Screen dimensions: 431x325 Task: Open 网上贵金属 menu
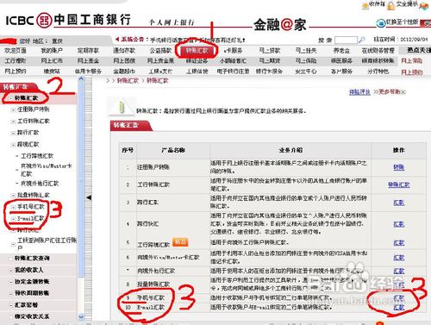[160, 61]
